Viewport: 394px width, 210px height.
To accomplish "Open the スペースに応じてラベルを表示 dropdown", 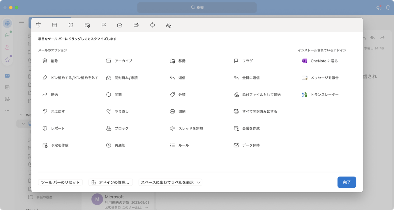I will [x=170, y=182].
